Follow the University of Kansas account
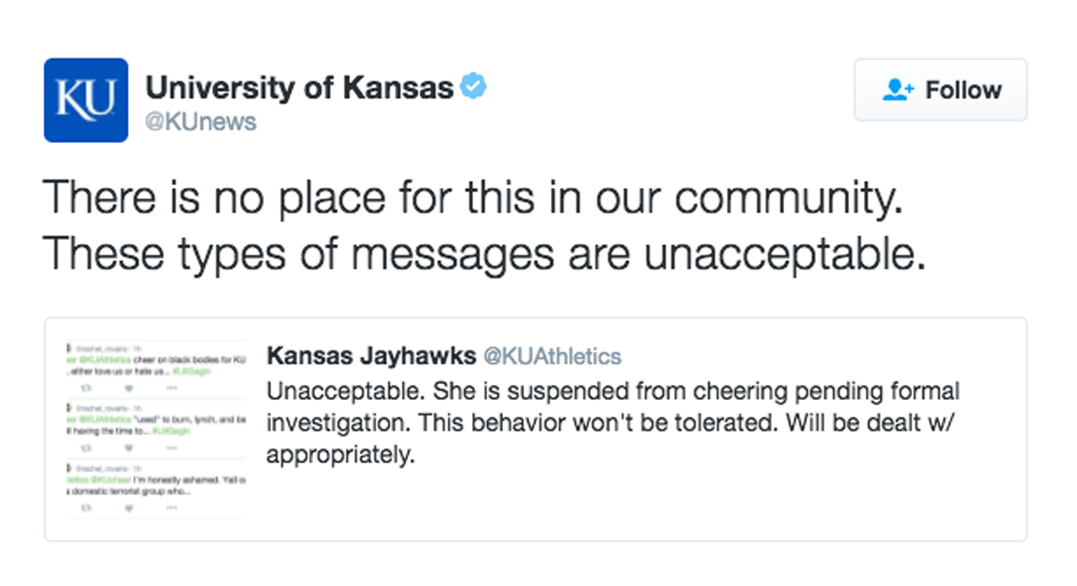The height and width of the screenshot is (586, 1077). pyautogui.click(x=940, y=90)
